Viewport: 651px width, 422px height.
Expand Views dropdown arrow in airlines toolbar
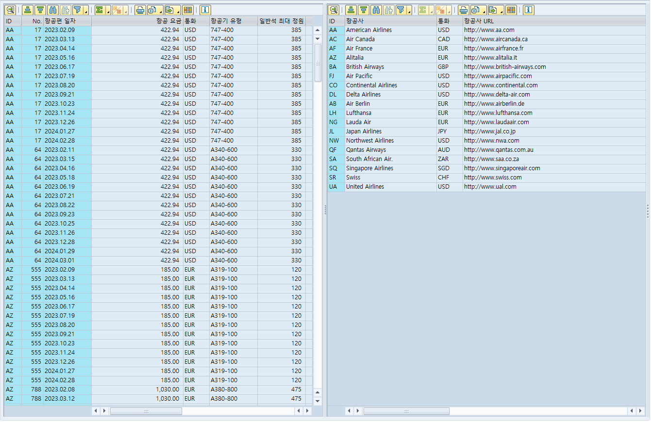[x=484, y=10]
